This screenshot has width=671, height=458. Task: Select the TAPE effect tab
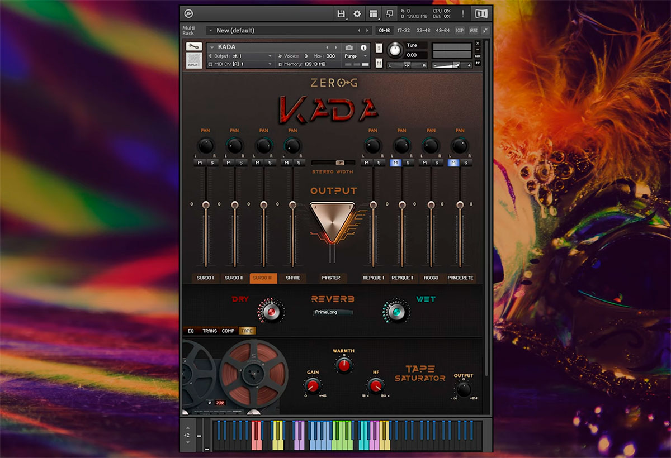[x=247, y=331]
